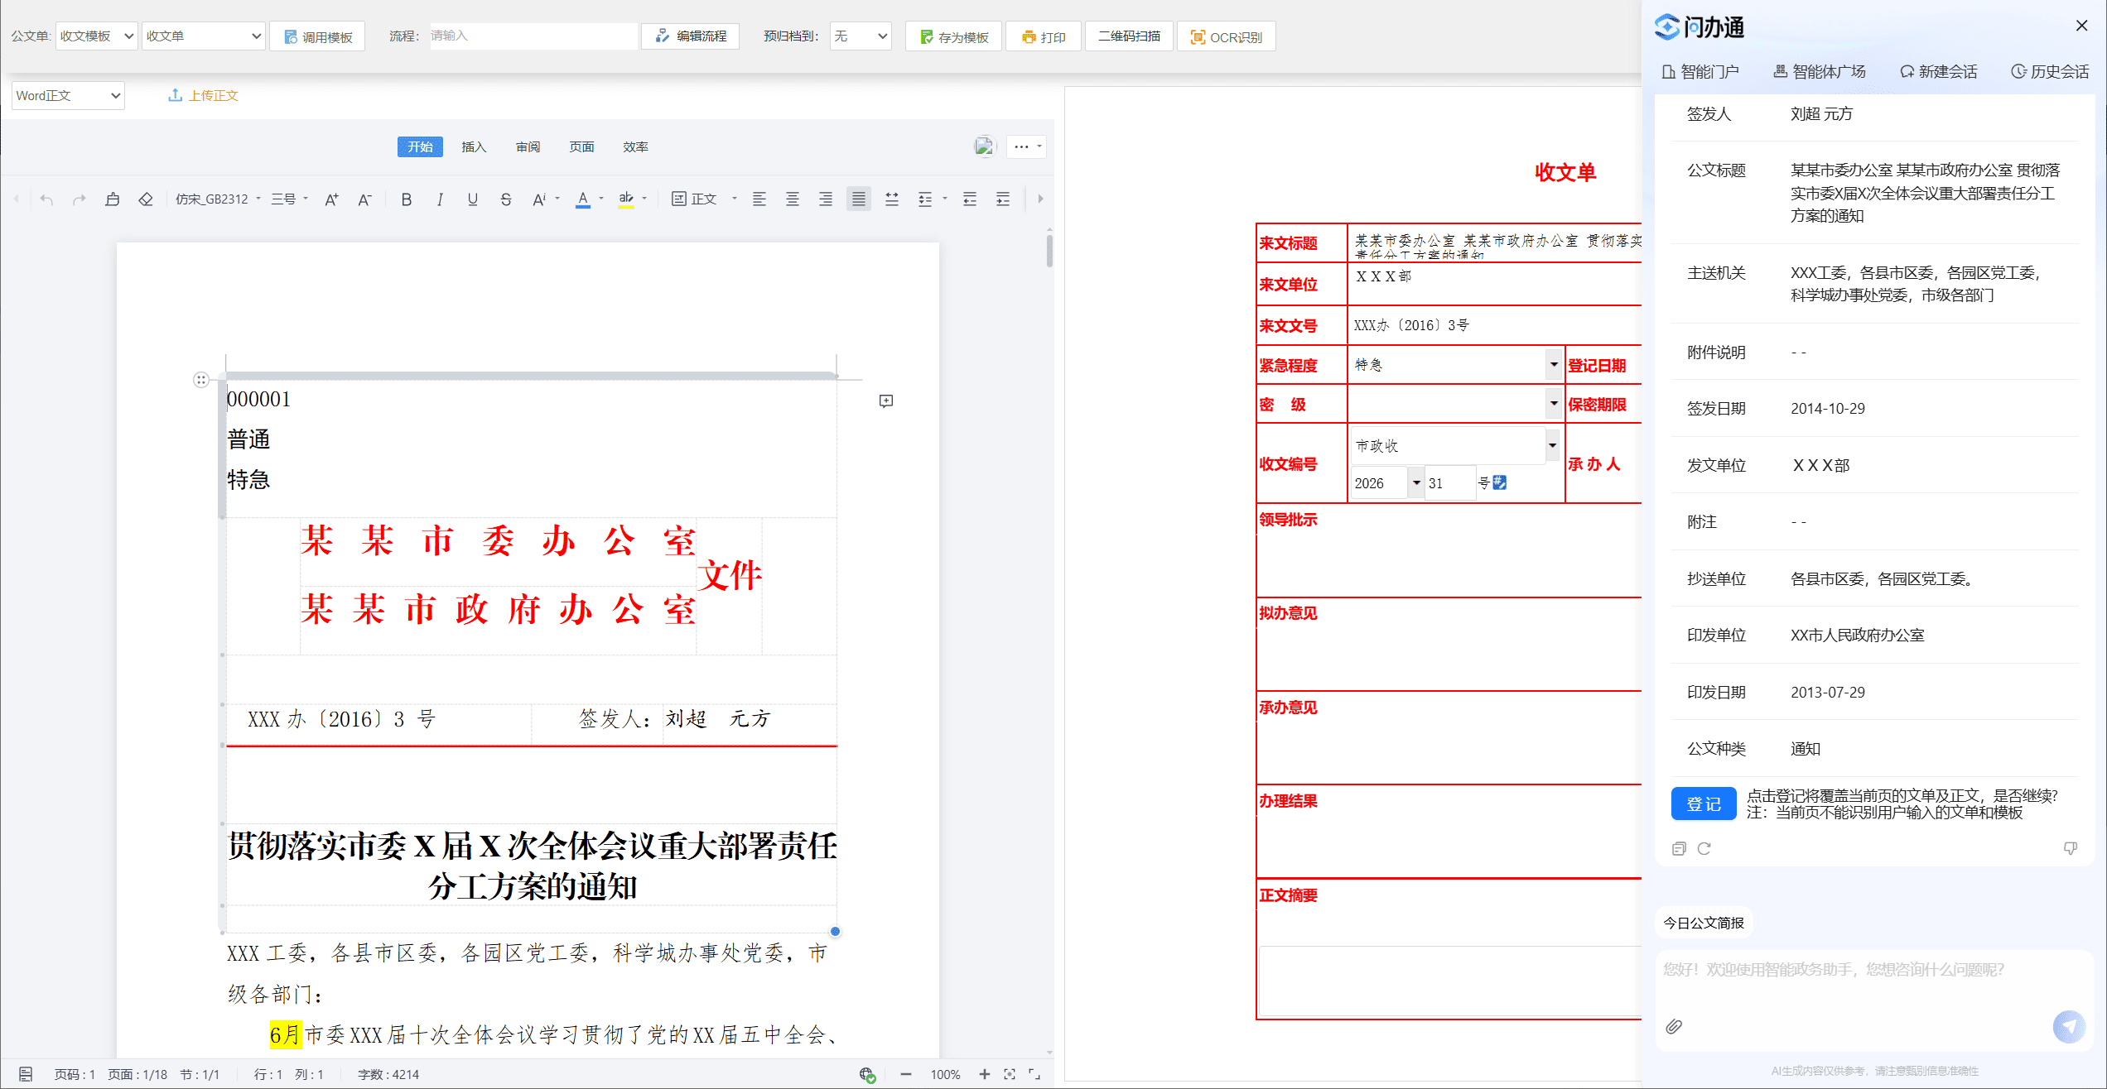This screenshot has height=1089, width=2107.
Task: Redo the last undone edit
Action: 80,199
